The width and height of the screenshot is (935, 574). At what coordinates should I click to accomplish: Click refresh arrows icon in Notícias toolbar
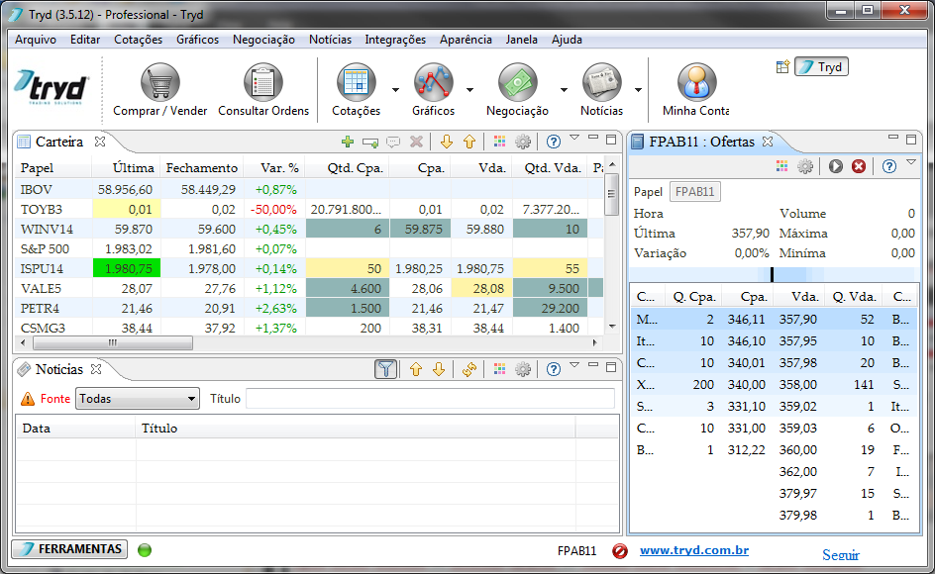[469, 369]
